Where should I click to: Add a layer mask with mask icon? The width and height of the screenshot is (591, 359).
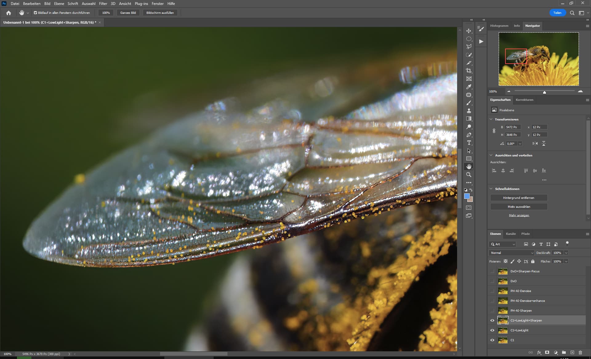click(547, 353)
